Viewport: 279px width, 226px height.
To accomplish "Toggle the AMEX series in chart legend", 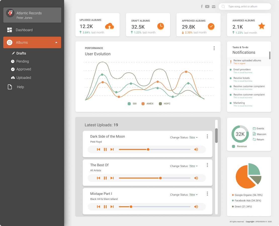I will click(147, 104).
